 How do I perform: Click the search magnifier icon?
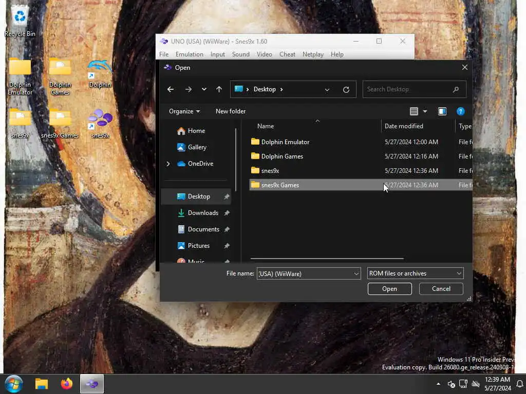point(456,89)
